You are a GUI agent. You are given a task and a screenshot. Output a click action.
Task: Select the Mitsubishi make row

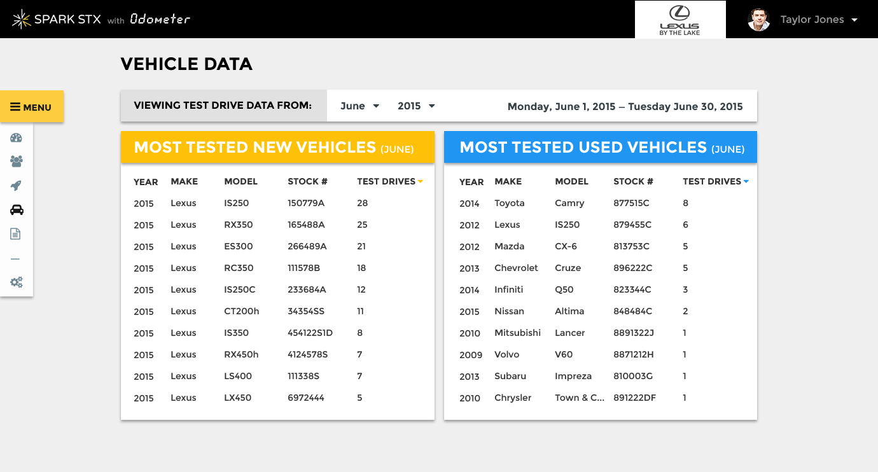518,333
